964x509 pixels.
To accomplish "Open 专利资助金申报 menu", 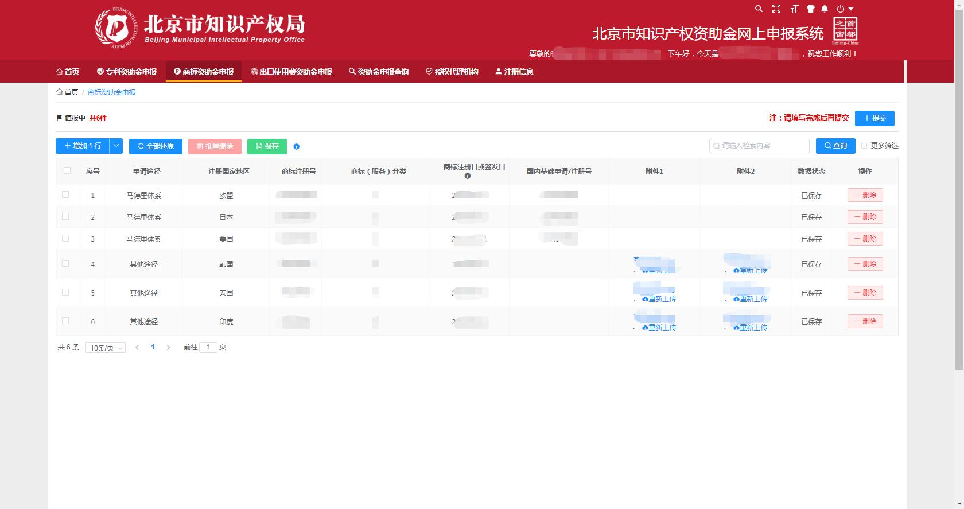I will pos(127,72).
